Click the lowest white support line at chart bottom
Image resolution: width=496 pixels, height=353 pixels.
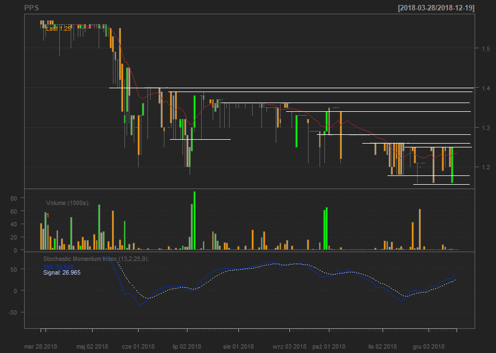tap(441, 184)
